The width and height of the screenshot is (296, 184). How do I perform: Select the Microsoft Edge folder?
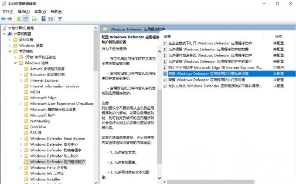pyautogui.click(x=43, y=98)
